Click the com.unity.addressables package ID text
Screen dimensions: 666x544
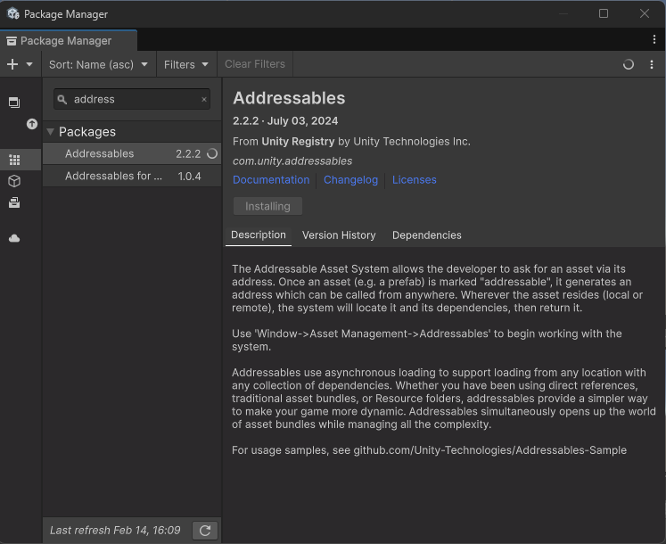292,161
